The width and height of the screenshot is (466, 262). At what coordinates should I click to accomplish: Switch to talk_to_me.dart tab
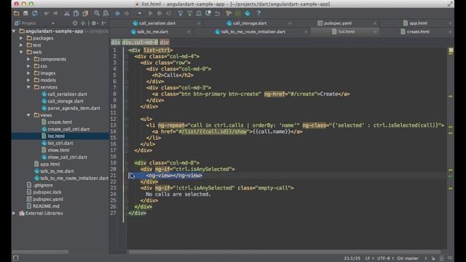tap(152, 32)
